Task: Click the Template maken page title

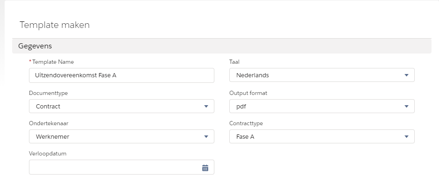Action: [x=55, y=25]
